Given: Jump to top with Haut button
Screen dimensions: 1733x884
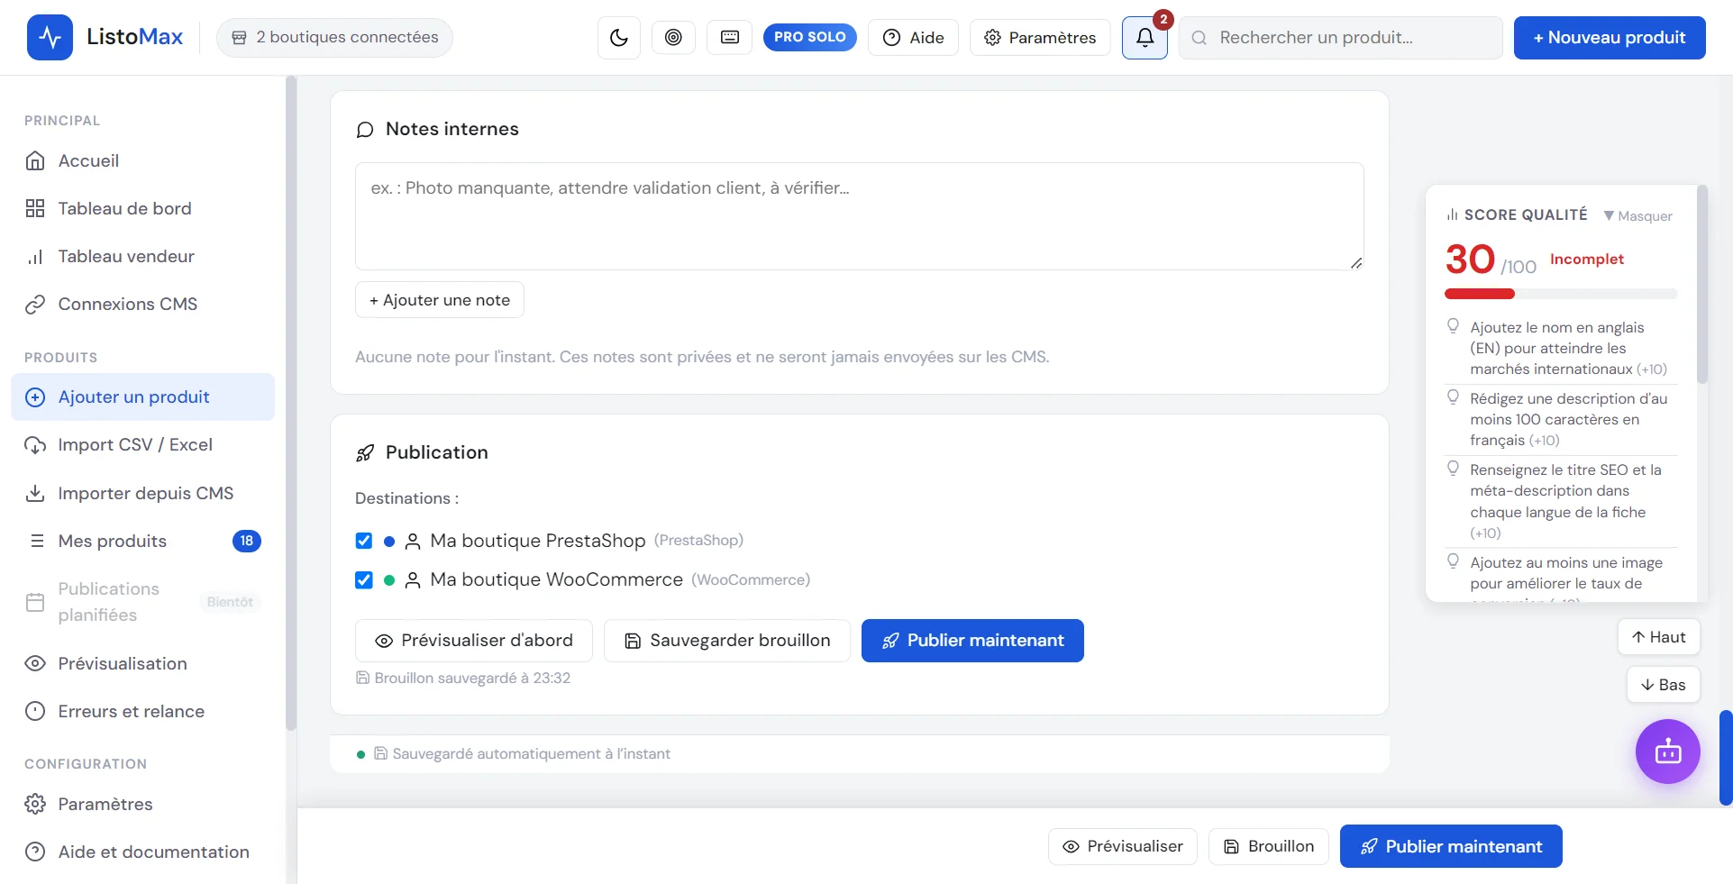Looking at the screenshot, I should [x=1659, y=637].
